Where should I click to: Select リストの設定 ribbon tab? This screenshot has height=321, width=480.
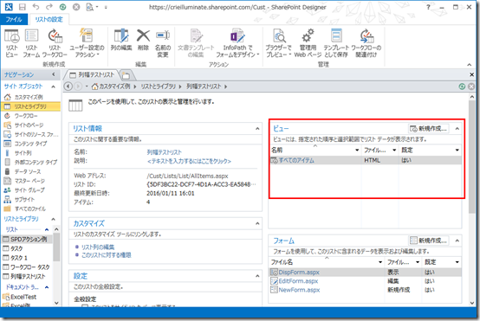point(49,20)
